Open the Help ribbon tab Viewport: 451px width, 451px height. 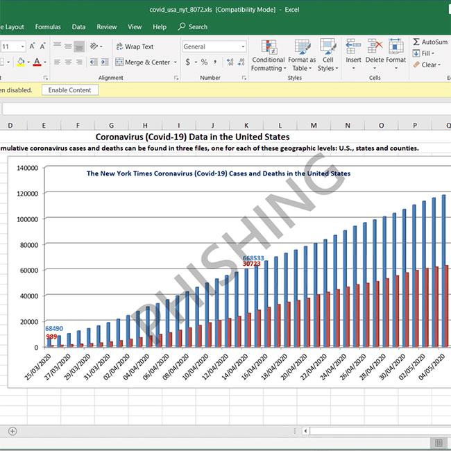[160, 27]
